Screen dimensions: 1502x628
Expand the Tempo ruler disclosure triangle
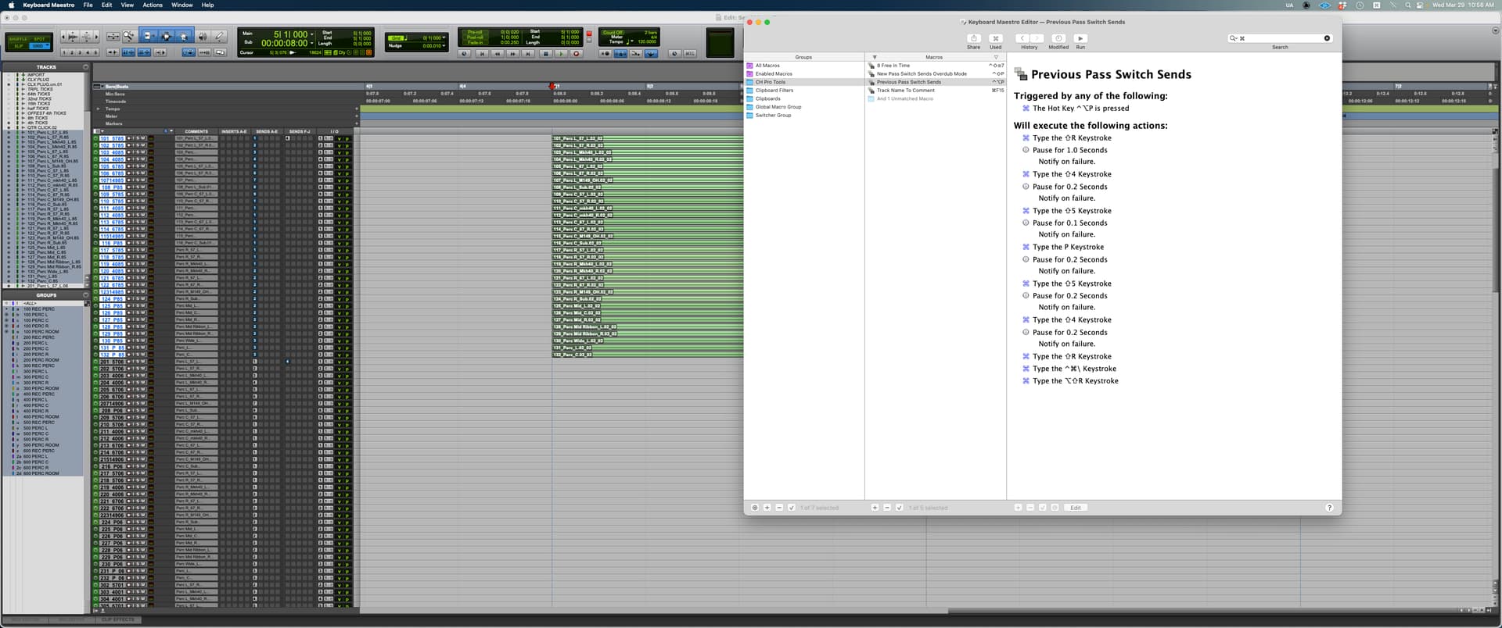click(x=97, y=109)
